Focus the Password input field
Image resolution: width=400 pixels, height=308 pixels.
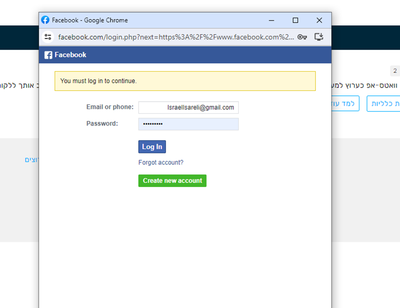coord(189,124)
